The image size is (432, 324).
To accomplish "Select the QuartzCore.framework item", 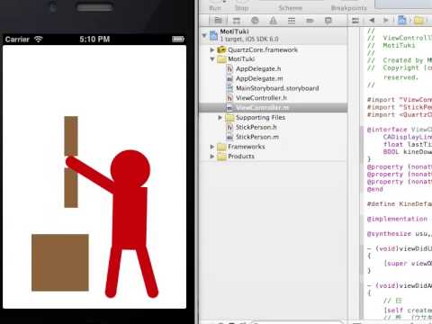I will [x=263, y=49].
